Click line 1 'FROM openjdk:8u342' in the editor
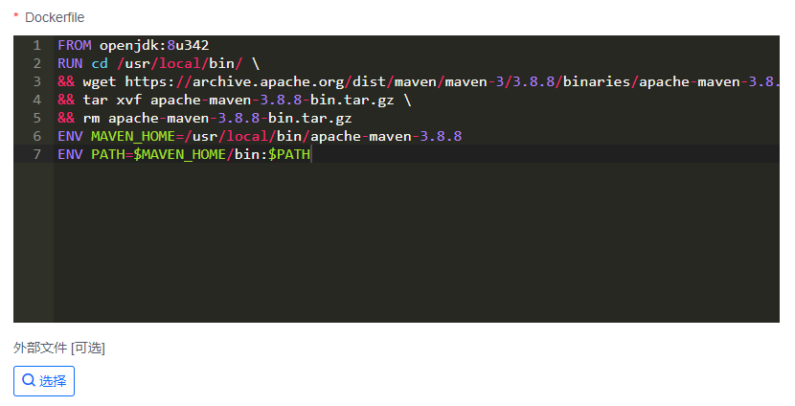The height and width of the screenshot is (406, 795). pyautogui.click(x=133, y=45)
